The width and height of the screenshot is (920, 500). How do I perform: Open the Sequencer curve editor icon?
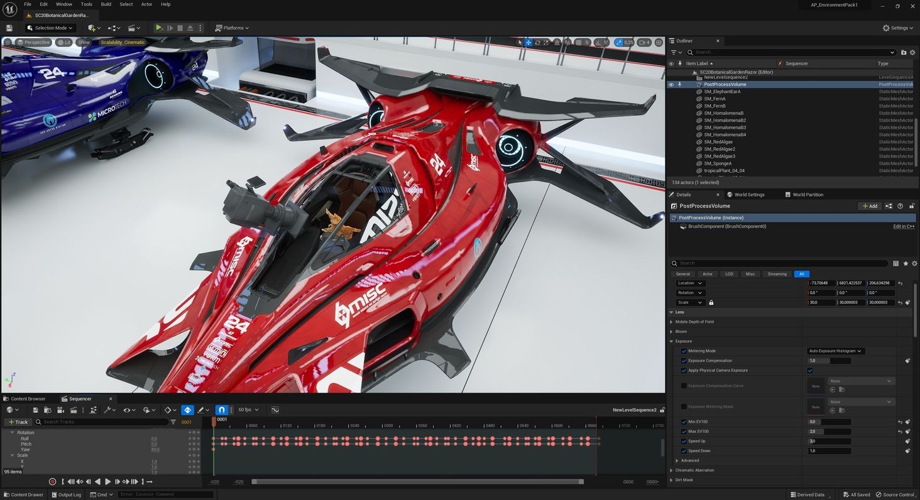point(275,410)
